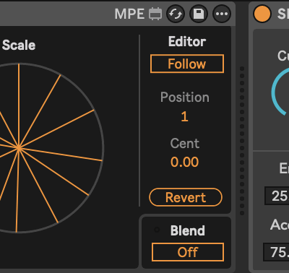Image resolution: width=289 pixels, height=273 pixels.
Task: Click the value box starting with 25
Action: (277, 196)
